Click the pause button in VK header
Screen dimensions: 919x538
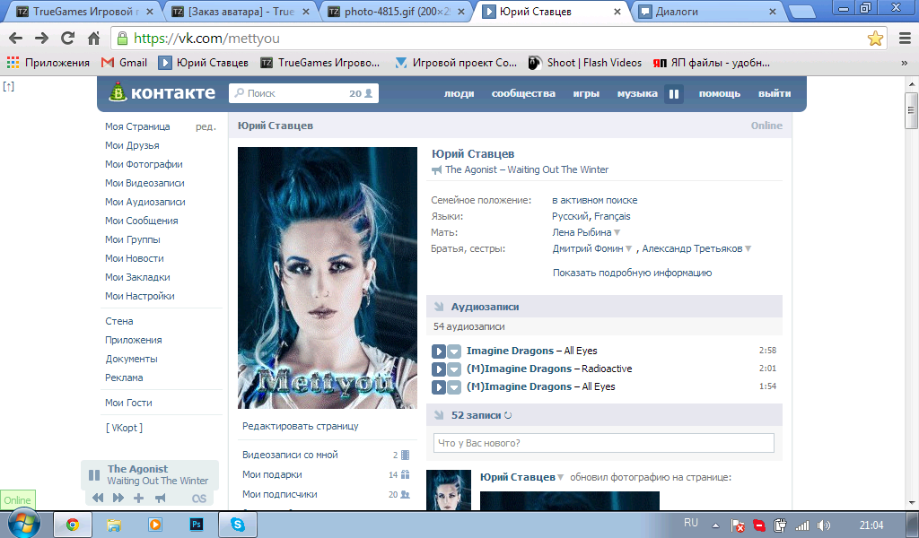(x=674, y=94)
